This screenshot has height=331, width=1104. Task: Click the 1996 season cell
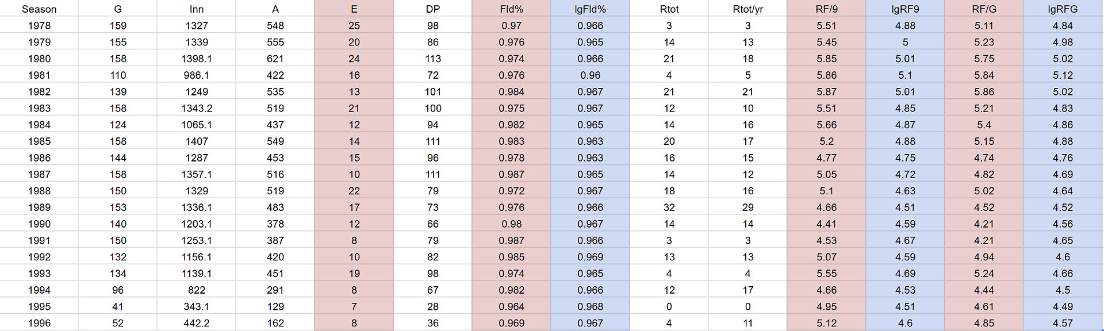click(x=39, y=323)
